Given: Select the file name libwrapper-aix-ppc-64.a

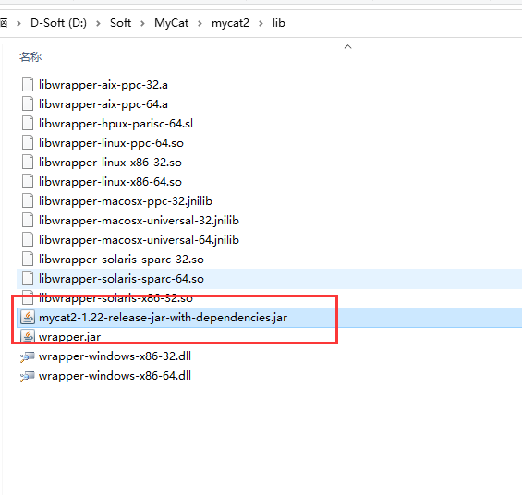Looking at the screenshot, I should [103, 104].
